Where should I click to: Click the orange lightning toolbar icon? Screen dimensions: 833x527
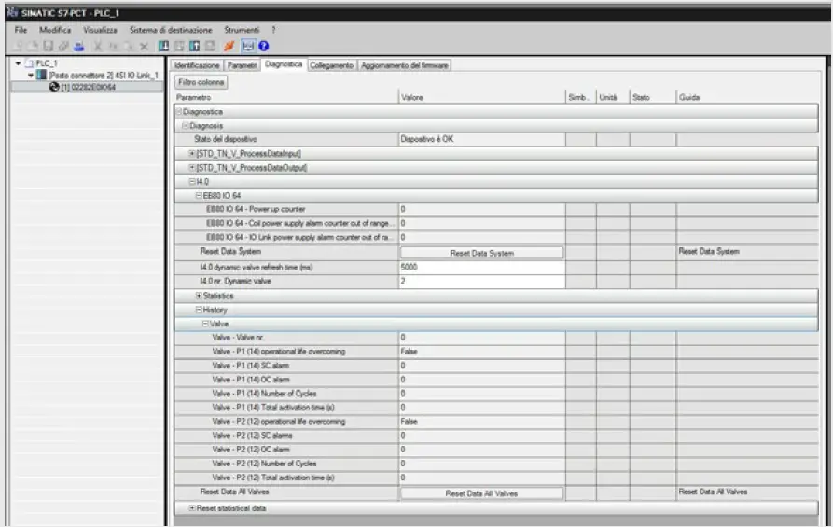coord(229,46)
